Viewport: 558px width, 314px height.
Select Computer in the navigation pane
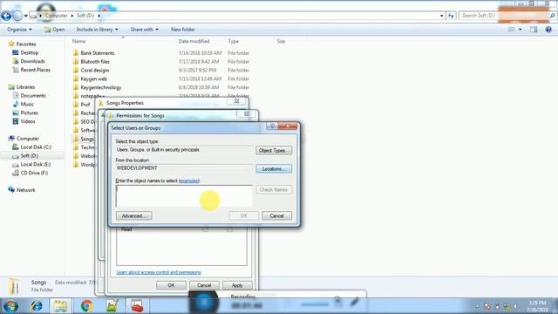tap(27, 138)
